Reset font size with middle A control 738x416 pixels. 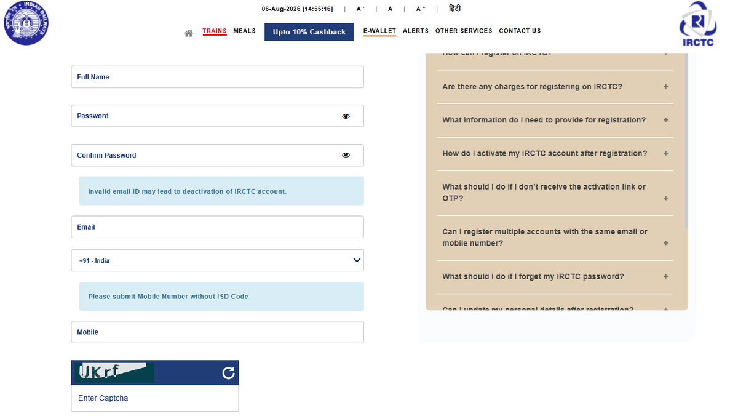point(390,9)
